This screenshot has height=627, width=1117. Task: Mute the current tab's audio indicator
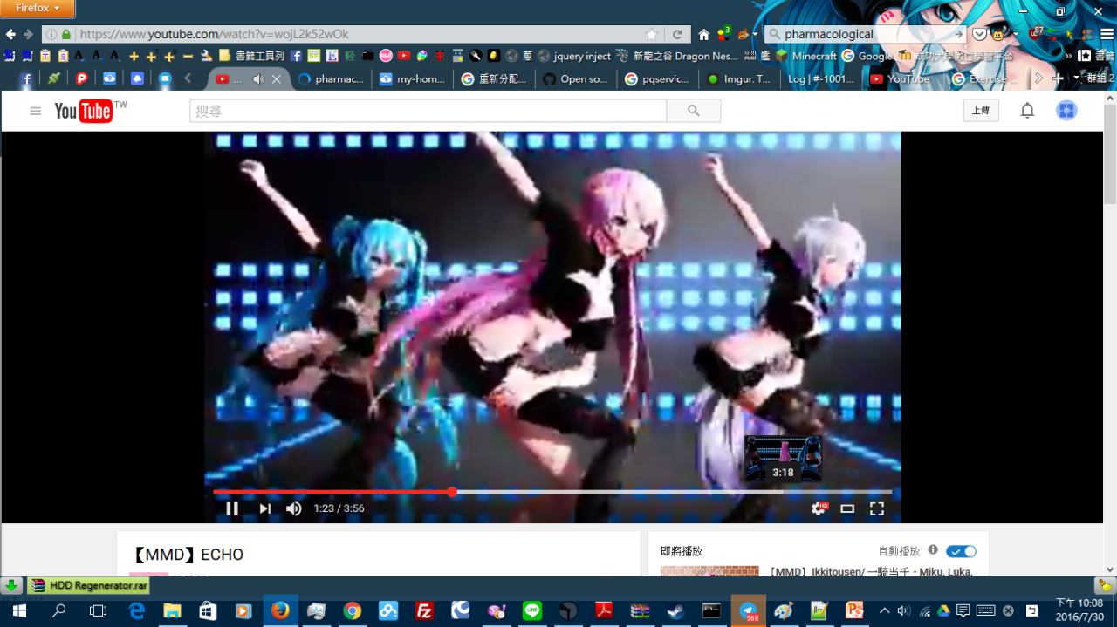pos(258,78)
